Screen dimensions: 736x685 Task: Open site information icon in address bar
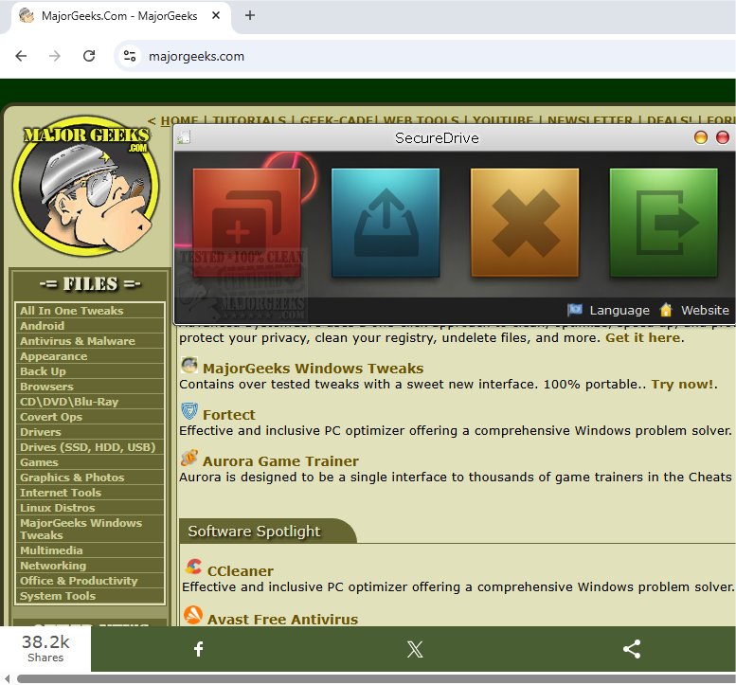[x=130, y=56]
